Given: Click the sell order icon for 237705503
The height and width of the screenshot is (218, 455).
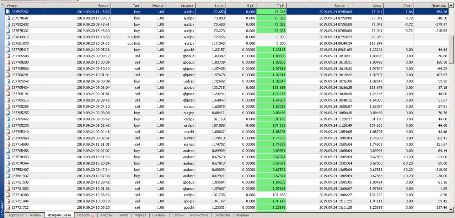Looking at the screenshot, I should pos(8,56).
